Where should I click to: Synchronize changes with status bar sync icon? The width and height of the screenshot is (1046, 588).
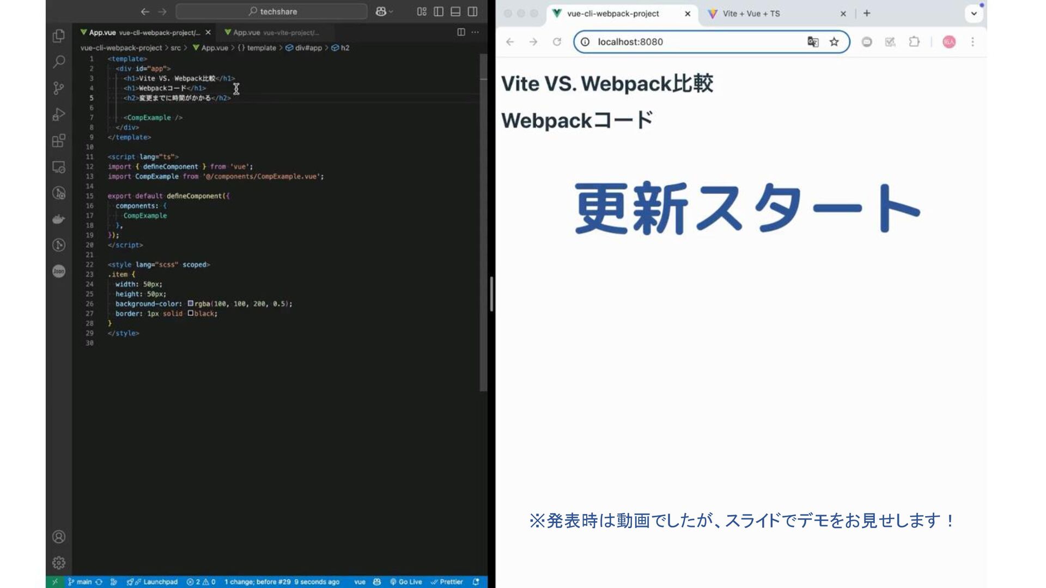(99, 582)
